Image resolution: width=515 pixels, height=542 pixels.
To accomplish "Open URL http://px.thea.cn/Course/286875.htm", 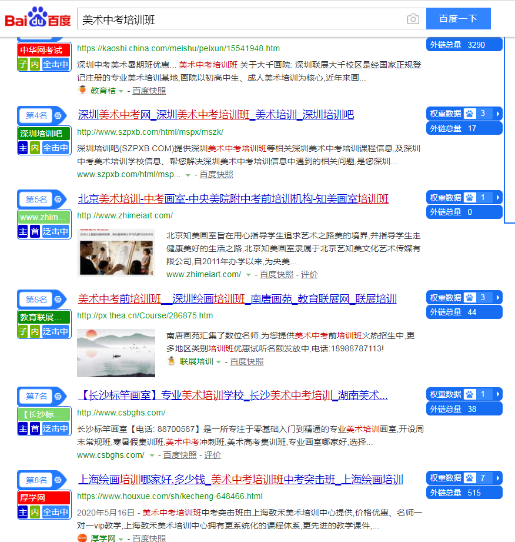I will [145, 315].
